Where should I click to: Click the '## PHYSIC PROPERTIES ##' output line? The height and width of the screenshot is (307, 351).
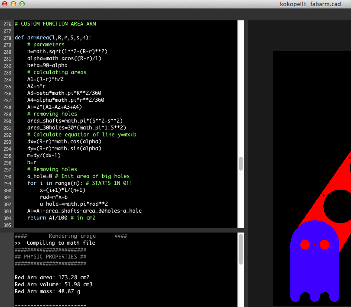point(51,257)
